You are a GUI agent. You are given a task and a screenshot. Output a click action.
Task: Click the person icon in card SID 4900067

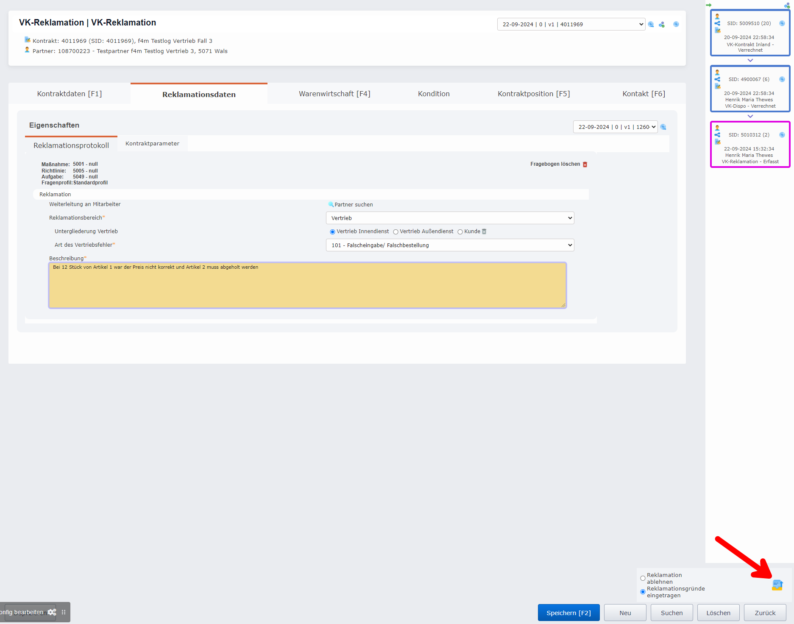pos(717,72)
